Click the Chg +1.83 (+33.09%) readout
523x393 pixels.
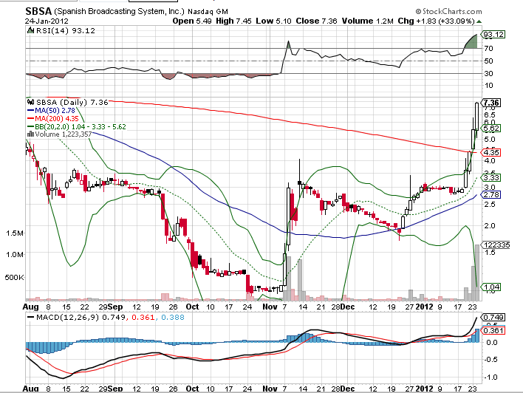(x=436, y=21)
